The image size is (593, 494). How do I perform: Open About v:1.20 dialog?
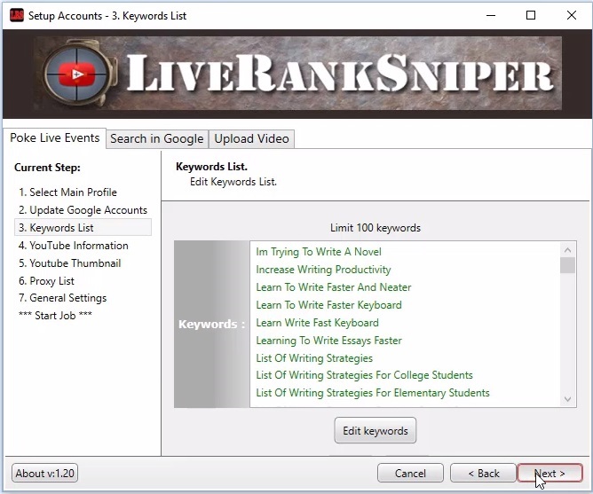tap(45, 474)
